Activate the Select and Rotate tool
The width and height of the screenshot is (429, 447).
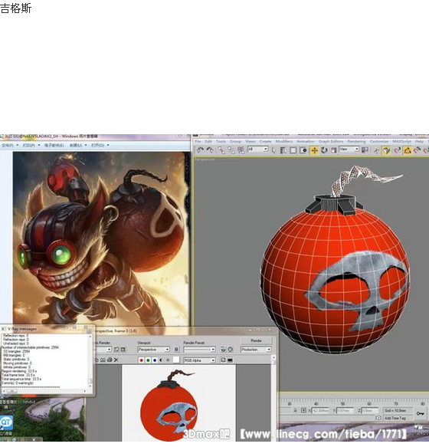[324, 150]
